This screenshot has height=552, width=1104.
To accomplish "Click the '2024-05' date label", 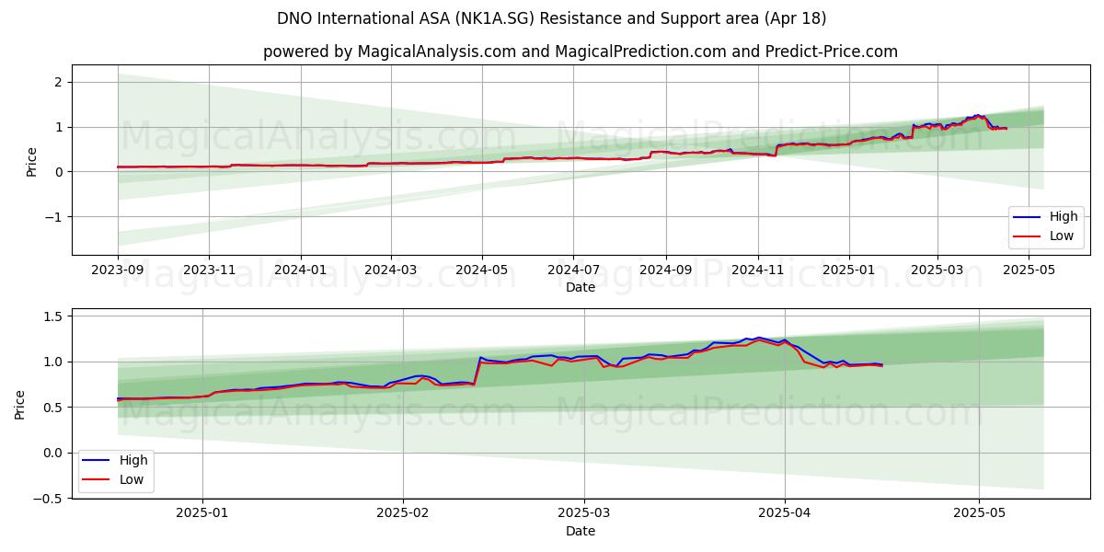I will (x=482, y=271).
